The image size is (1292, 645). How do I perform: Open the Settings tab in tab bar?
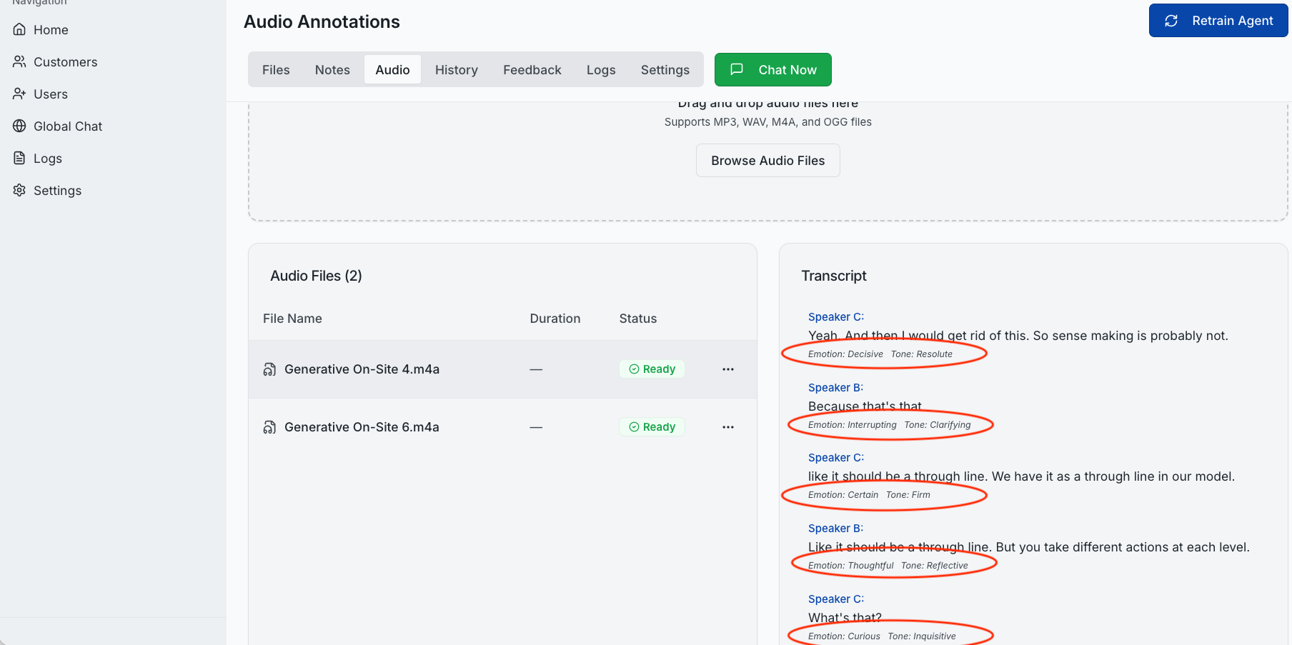click(665, 69)
